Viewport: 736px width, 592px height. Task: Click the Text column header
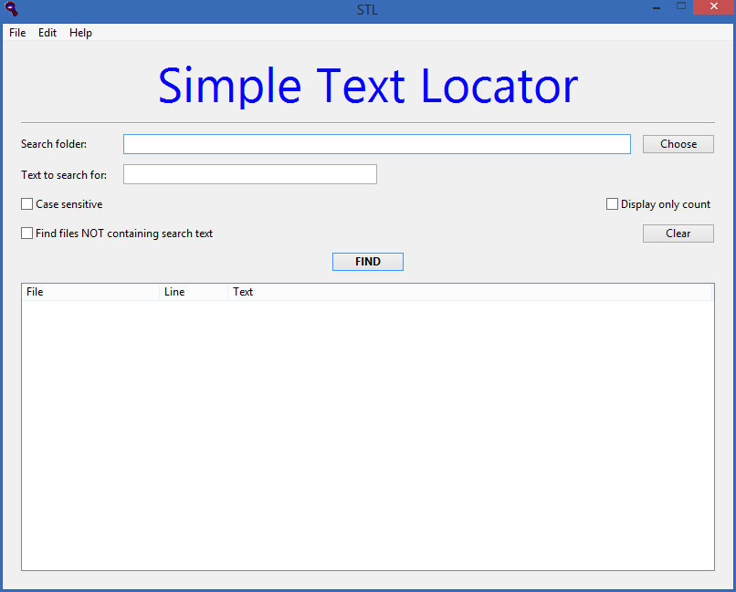pos(470,292)
